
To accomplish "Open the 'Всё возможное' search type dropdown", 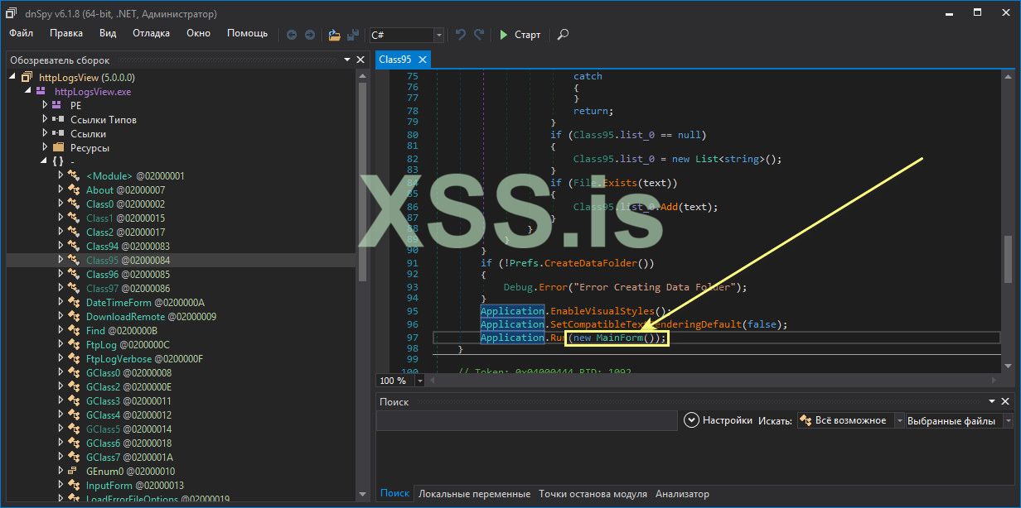I will coord(898,420).
